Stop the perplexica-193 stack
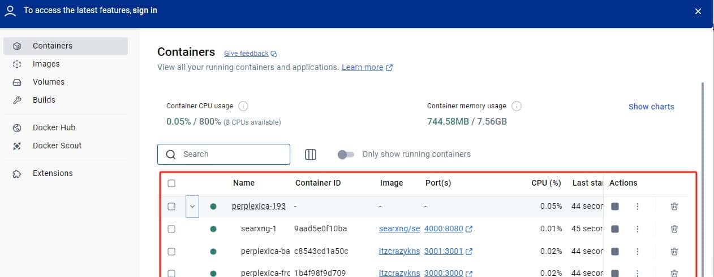 [615, 206]
